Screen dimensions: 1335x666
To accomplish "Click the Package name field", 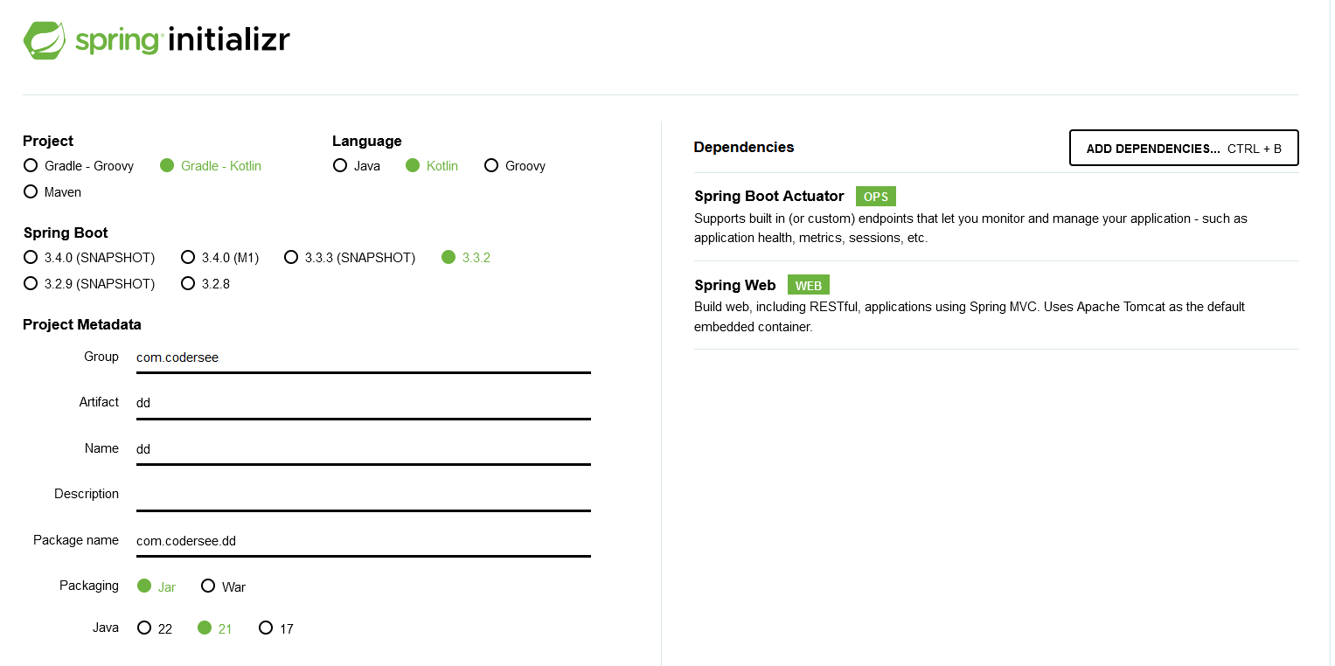I will click(x=363, y=541).
